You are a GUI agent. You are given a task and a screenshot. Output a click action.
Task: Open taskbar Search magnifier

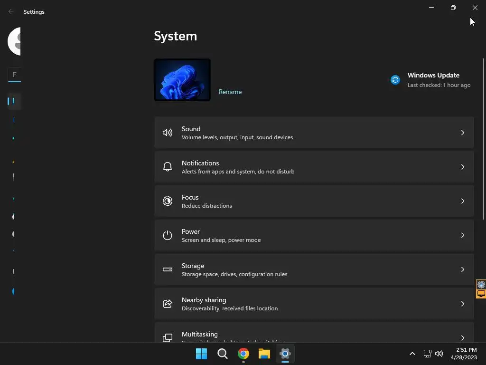tap(223, 354)
